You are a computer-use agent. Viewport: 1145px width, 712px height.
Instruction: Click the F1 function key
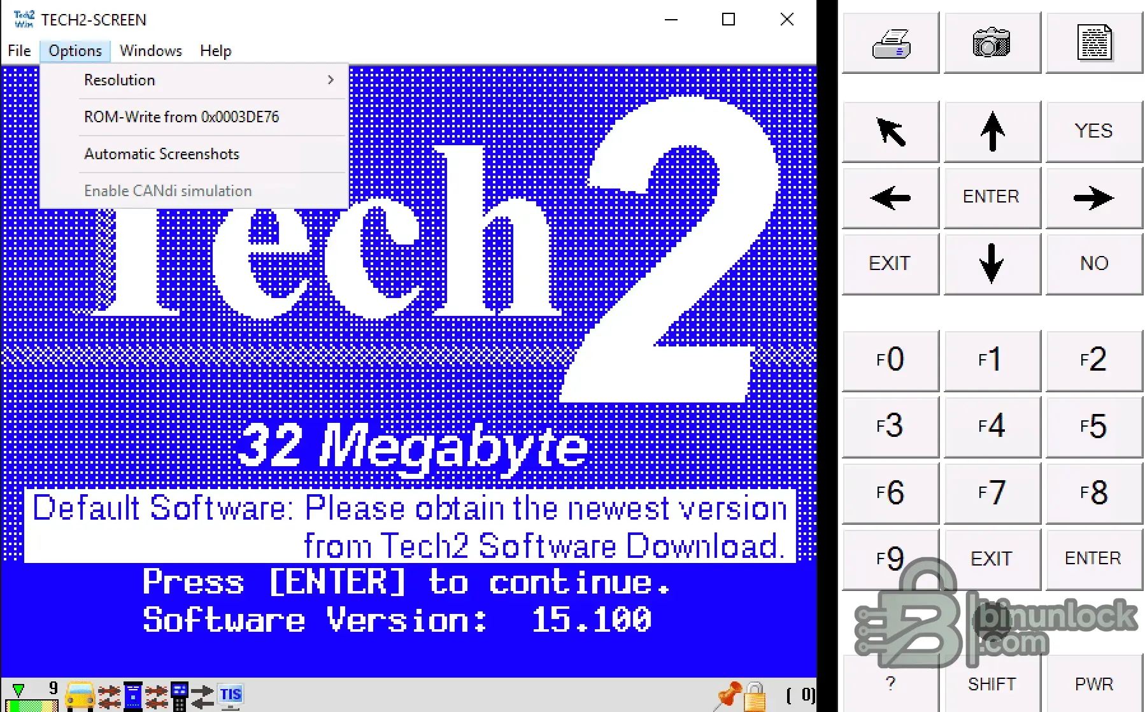pyautogui.click(x=992, y=361)
